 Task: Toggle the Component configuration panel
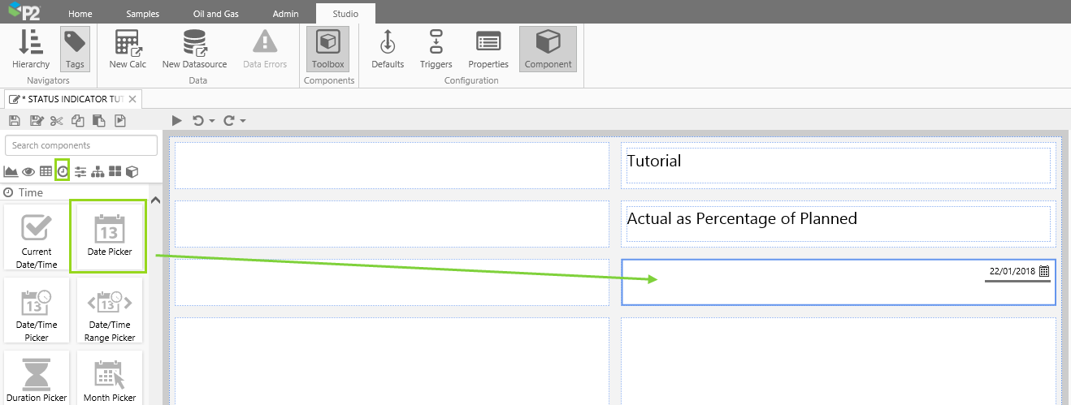pos(549,49)
